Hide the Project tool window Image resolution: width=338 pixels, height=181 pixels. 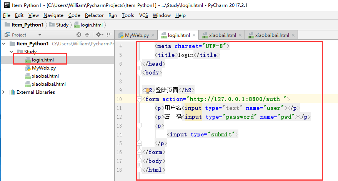(x=109, y=35)
